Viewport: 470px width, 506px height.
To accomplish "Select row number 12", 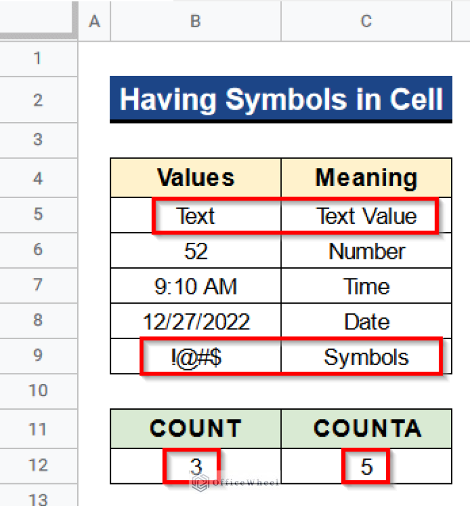I will pos(39,465).
